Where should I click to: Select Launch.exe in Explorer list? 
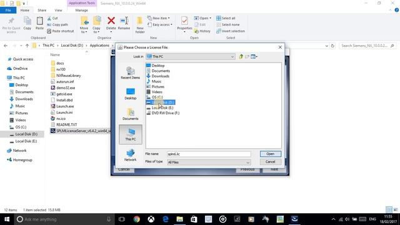[62, 106]
